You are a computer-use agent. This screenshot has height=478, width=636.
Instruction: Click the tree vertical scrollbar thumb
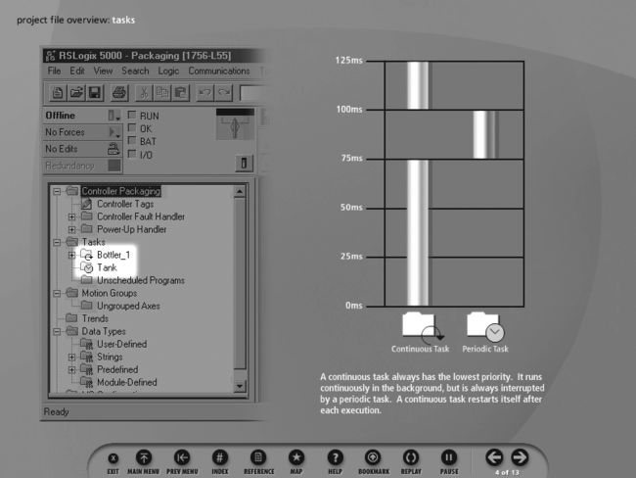point(240,283)
